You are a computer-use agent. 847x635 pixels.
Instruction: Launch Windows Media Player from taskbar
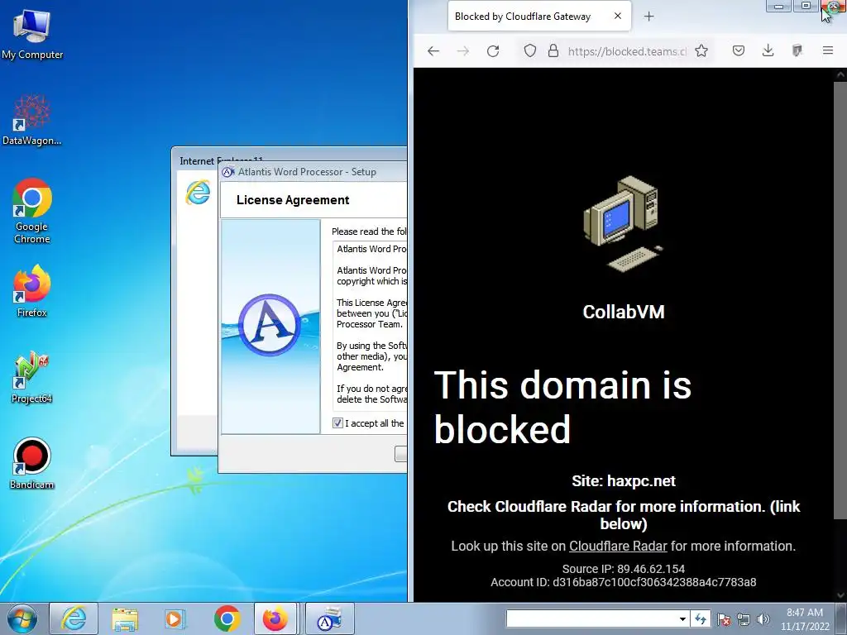tap(175, 618)
